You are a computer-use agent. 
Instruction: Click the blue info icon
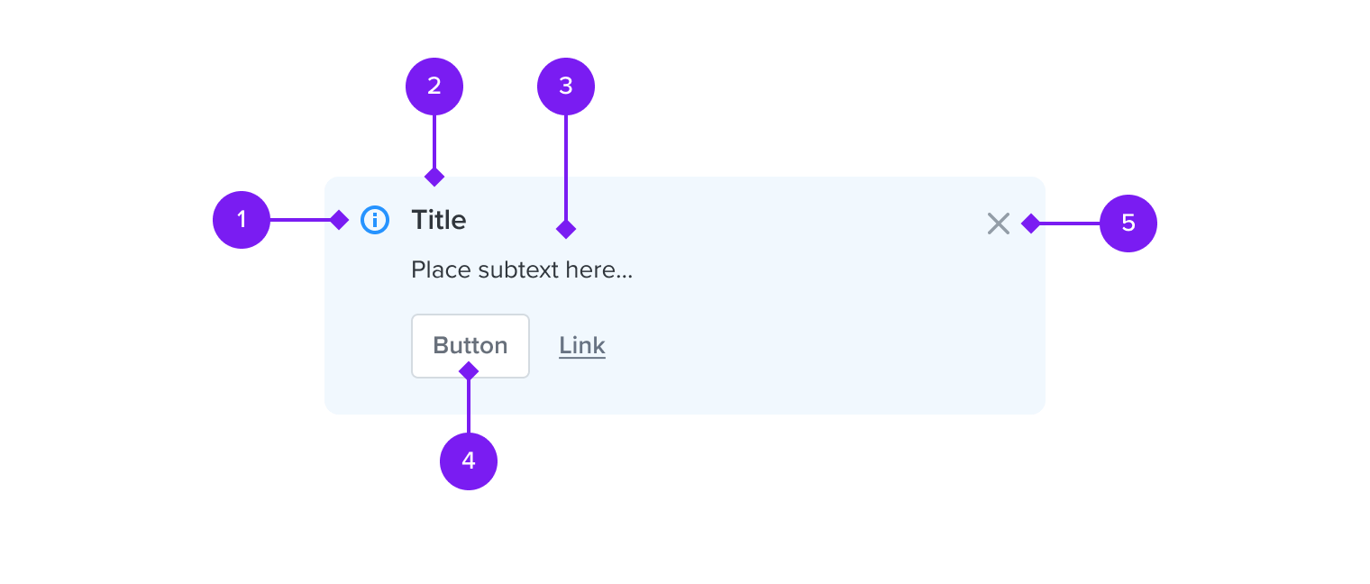pyautogui.click(x=375, y=220)
